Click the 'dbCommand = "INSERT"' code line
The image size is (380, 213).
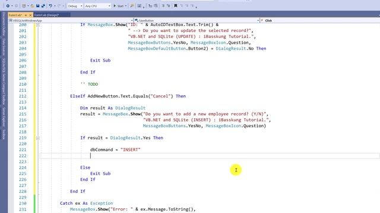tap(115, 150)
